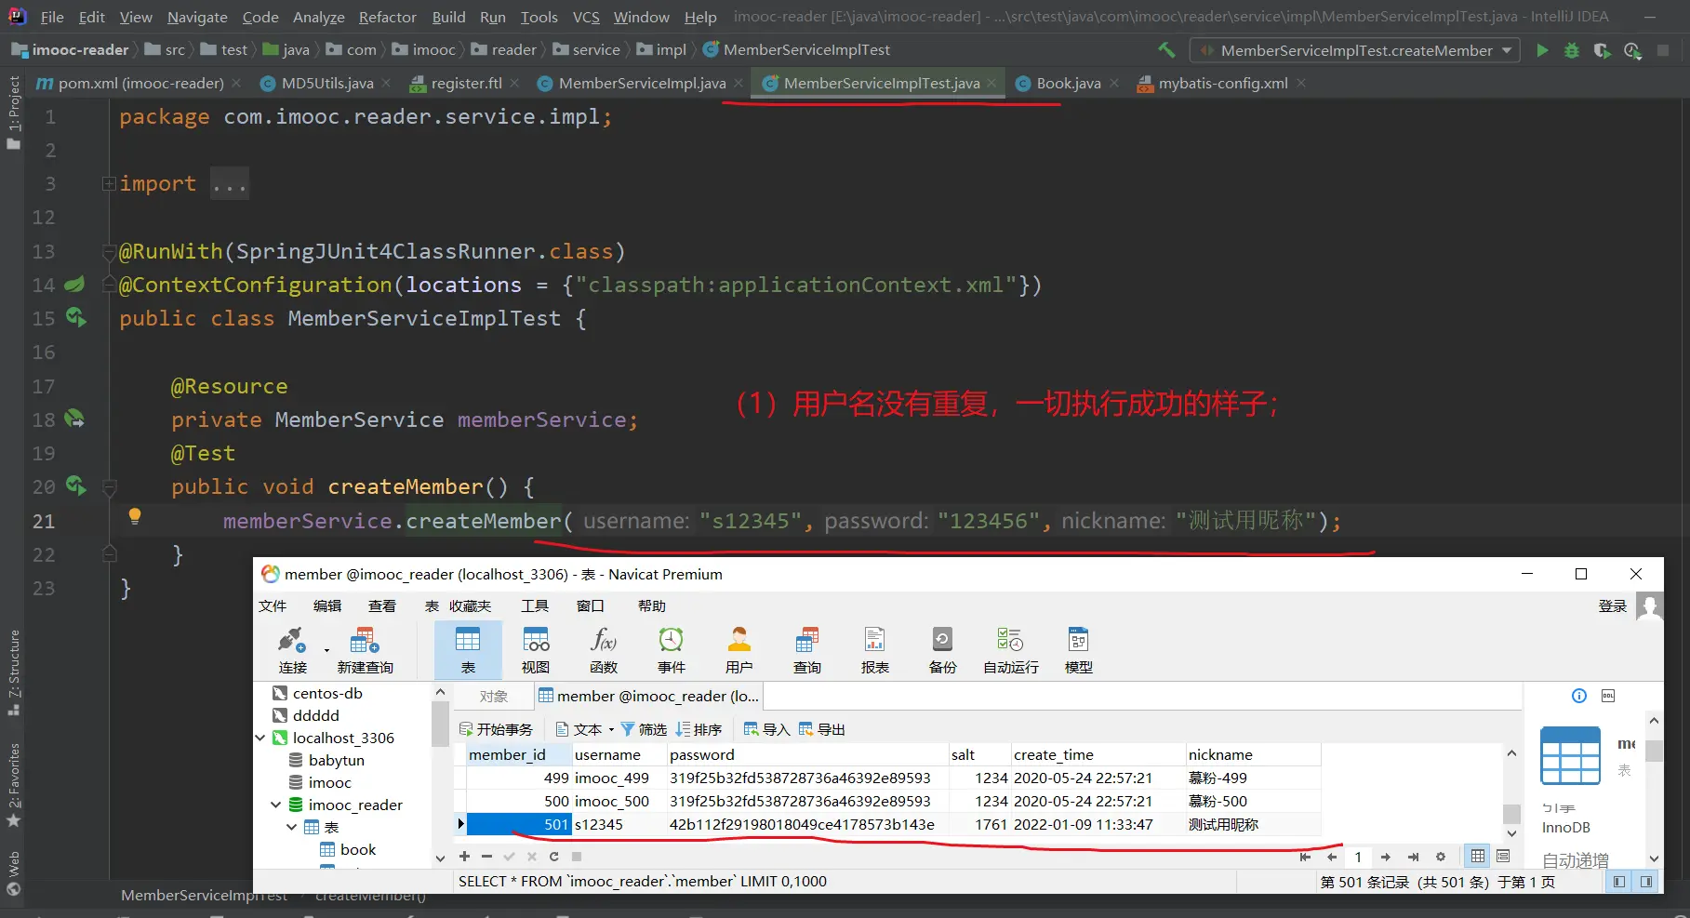Click the Navicat Function icon

tap(603, 649)
